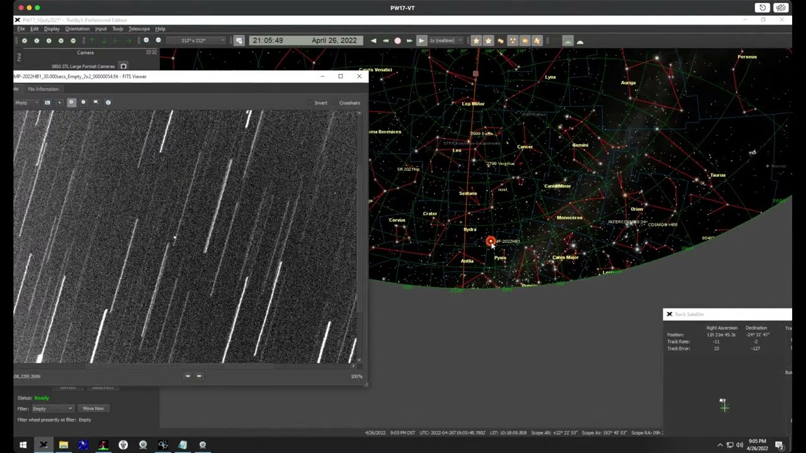Open the Photo dropdown in FITS Viewer
Viewport: 806px width, 453px height.
pos(26,103)
